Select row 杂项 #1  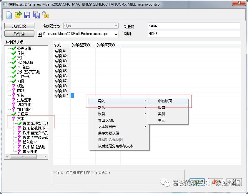[x=60, y=51]
